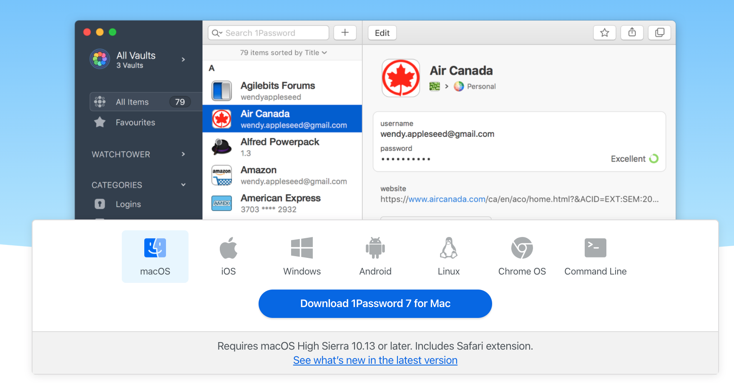Click the search magnifier icon
Screen dimensions: 734x383
(216, 33)
